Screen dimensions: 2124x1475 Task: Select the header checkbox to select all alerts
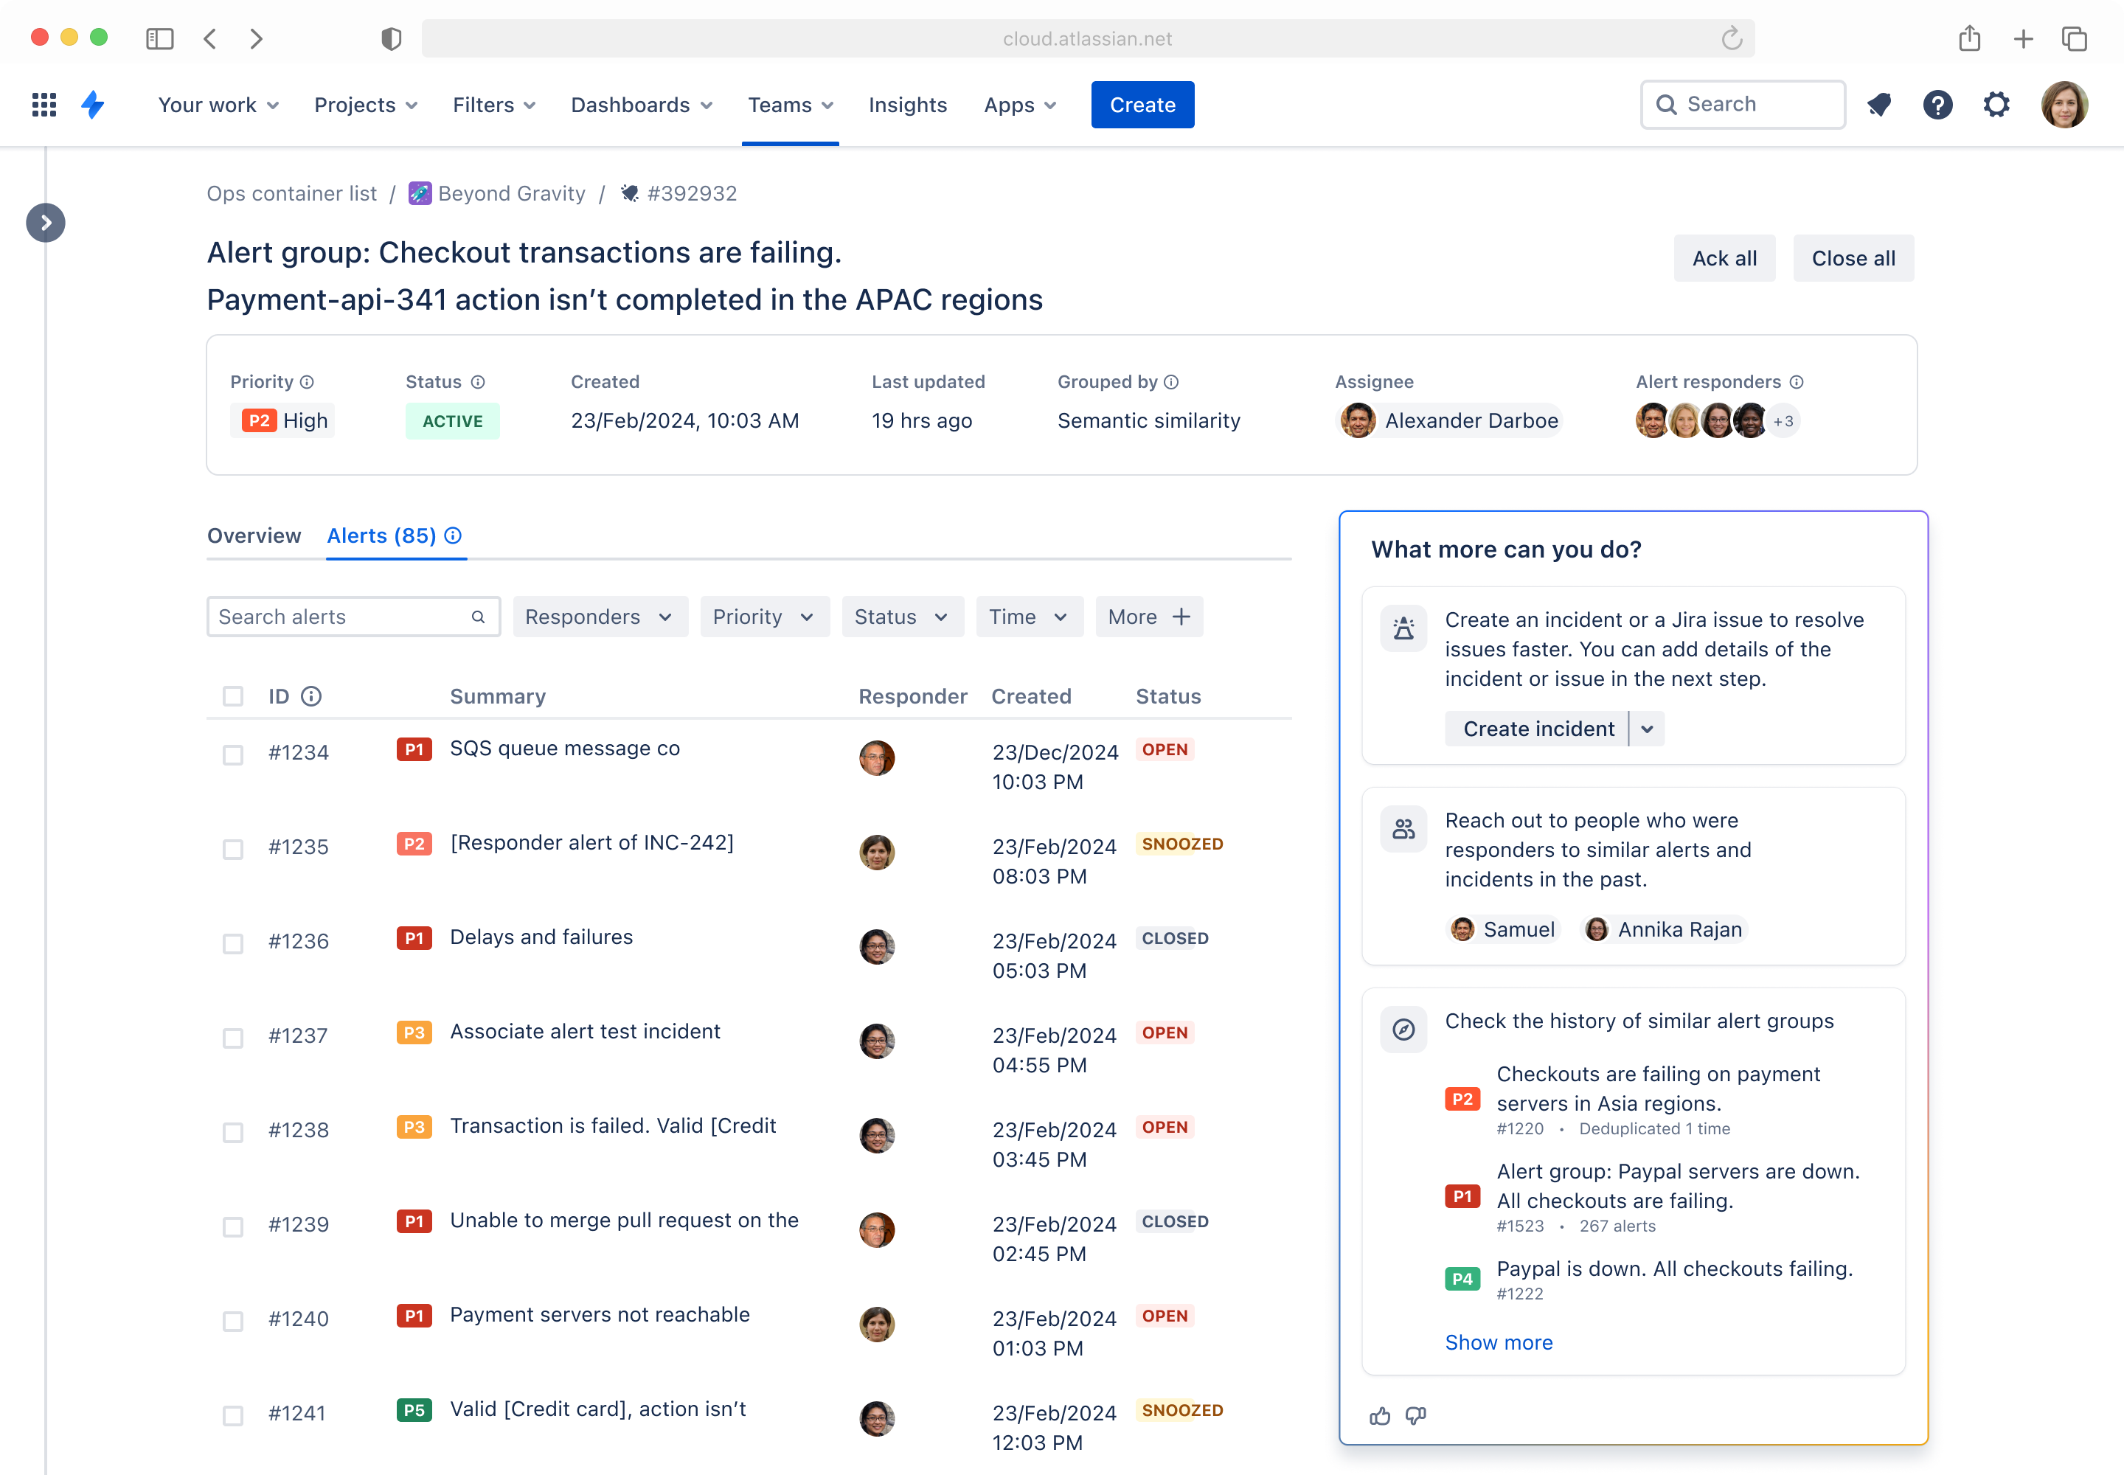tap(232, 696)
